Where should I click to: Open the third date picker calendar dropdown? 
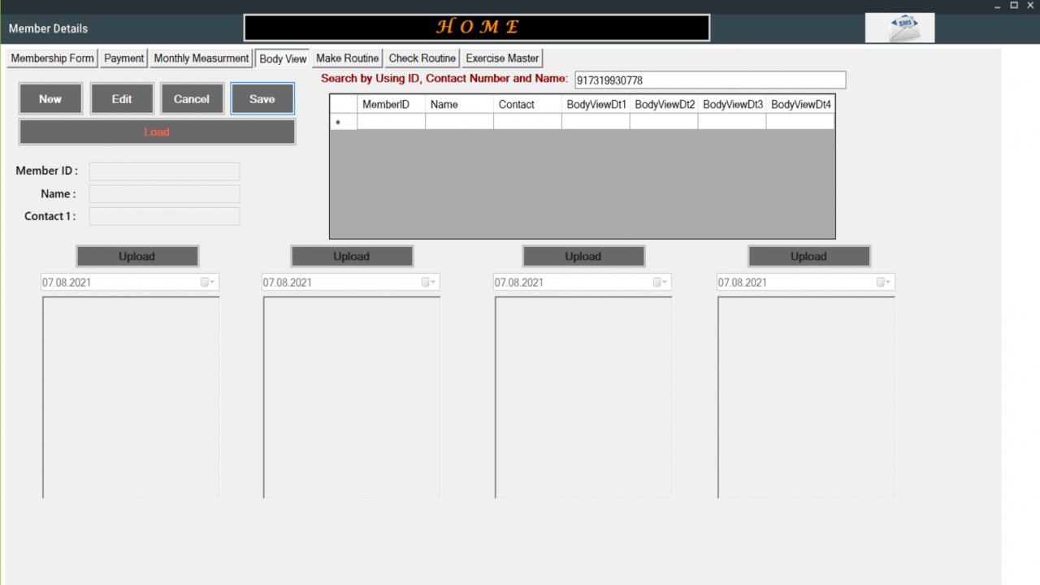tap(661, 283)
